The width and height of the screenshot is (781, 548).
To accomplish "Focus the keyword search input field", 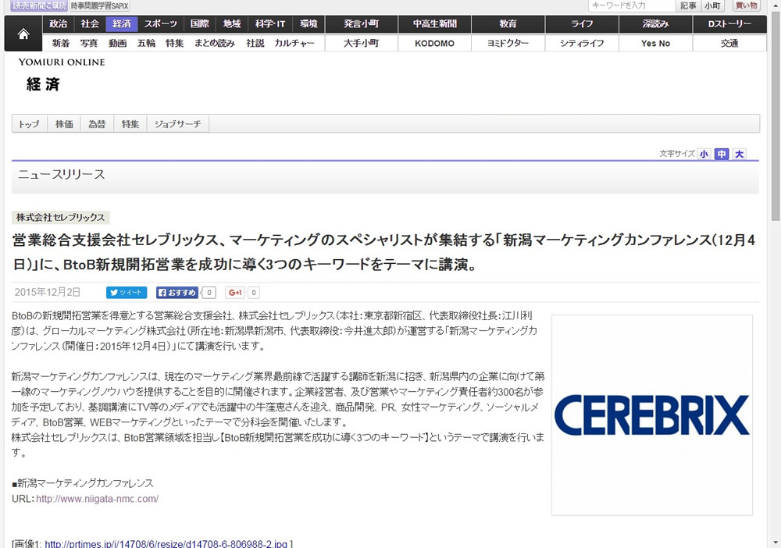I will coord(632,5).
